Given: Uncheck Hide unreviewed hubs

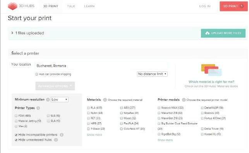Looking at the screenshot, I should (16, 140).
